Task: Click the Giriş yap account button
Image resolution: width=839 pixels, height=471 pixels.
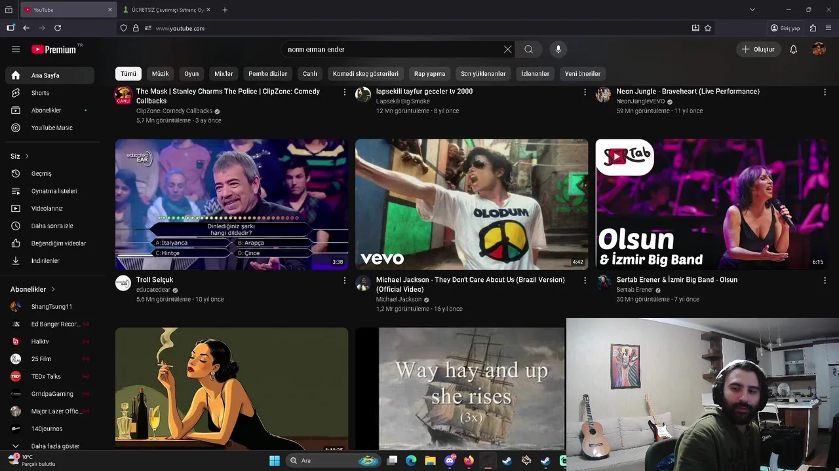Action: point(785,28)
